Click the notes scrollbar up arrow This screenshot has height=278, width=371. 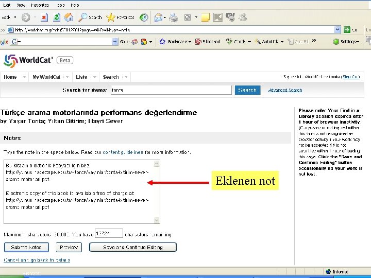coord(157,164)
